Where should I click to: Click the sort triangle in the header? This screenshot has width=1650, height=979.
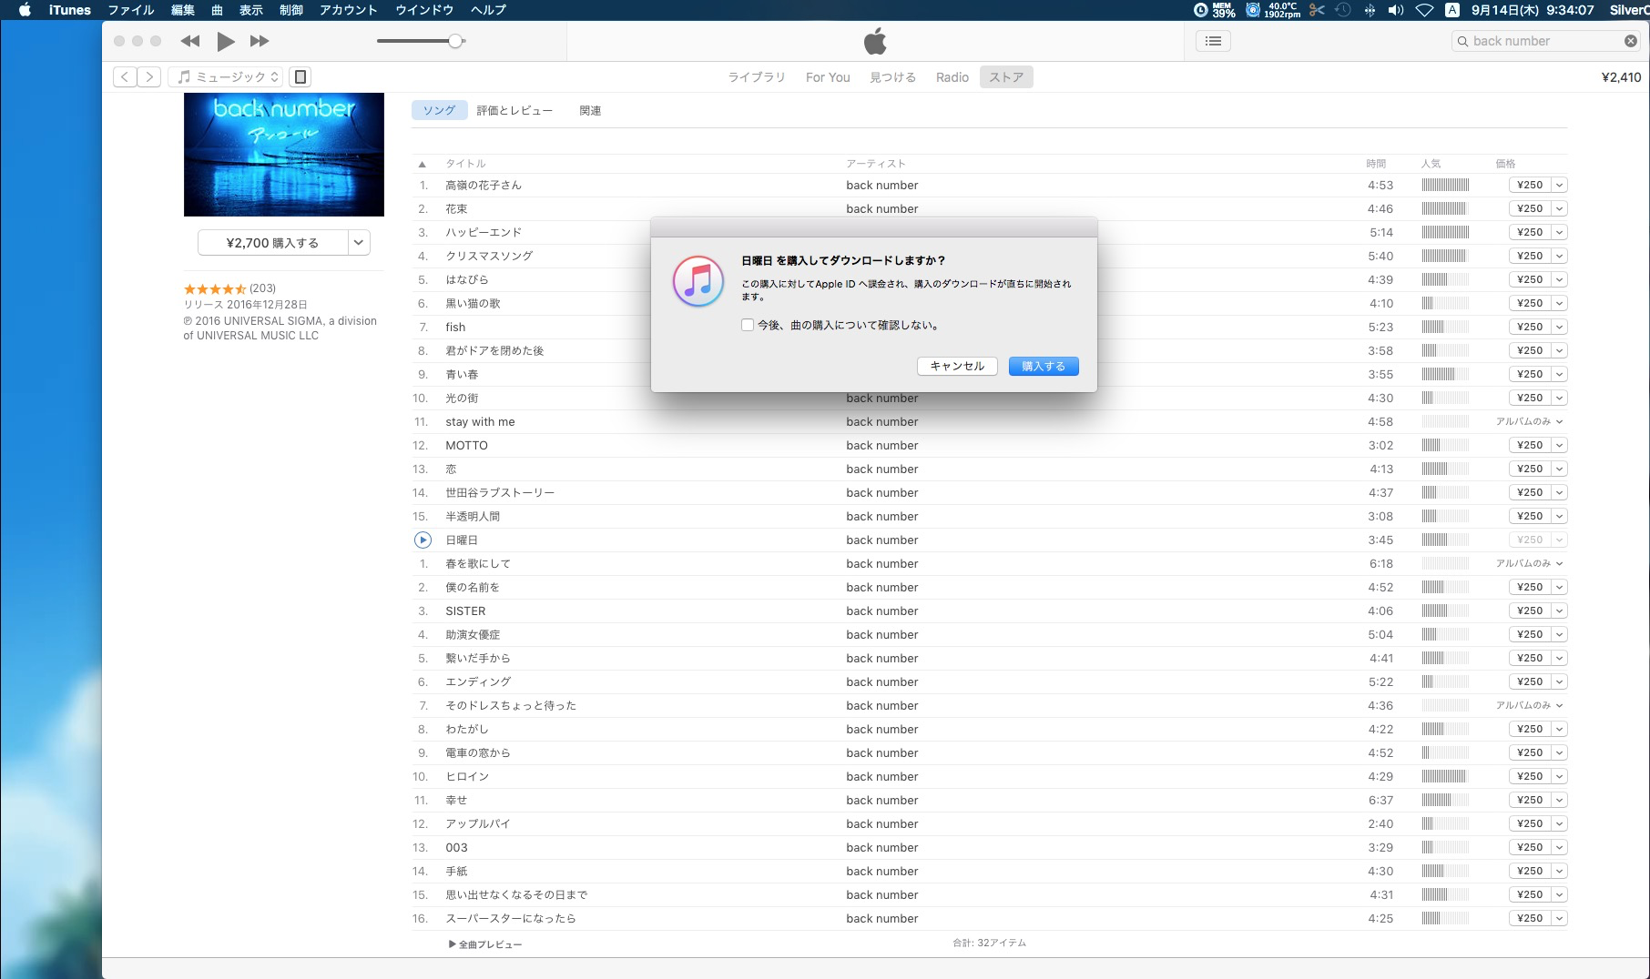click(x=422, y=165)
